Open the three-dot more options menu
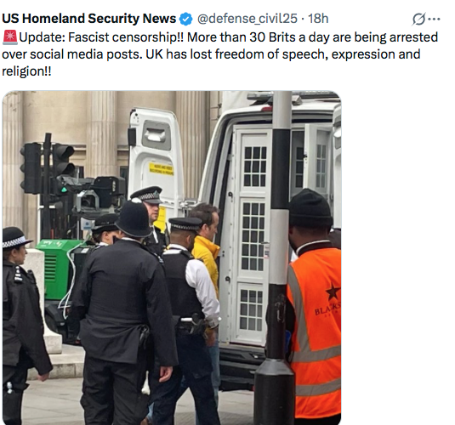 tap(435, 20)
